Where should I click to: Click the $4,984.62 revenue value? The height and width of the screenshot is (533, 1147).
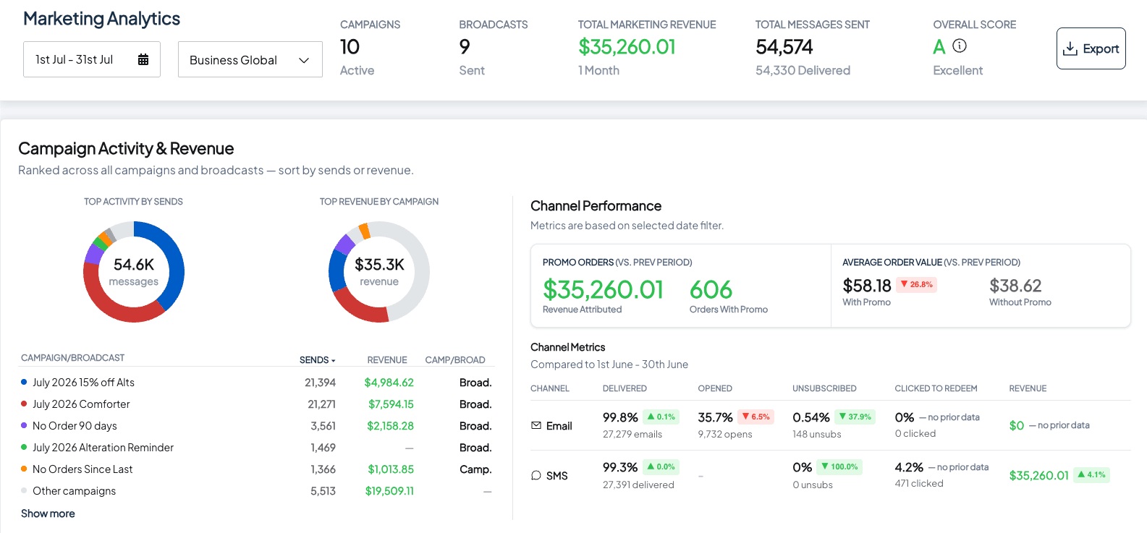pyautogui.click(x=389, y=383)
